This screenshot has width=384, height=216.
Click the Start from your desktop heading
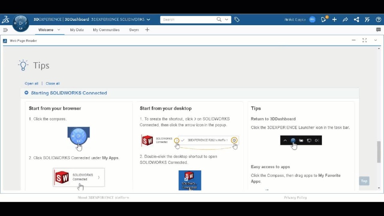coord(166,108)
